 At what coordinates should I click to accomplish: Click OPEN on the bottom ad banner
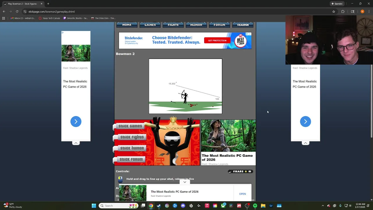click(x=242, y=194)
